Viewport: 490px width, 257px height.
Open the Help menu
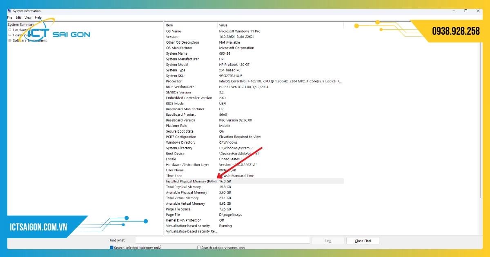point(38,18)
